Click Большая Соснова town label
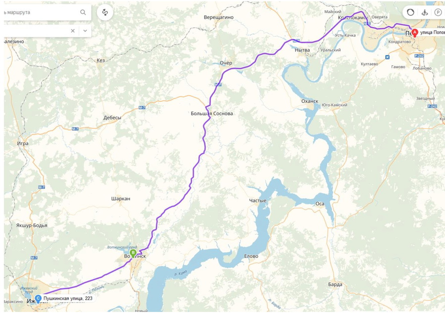This screenshot has height=313, width=445. (212, 113)
